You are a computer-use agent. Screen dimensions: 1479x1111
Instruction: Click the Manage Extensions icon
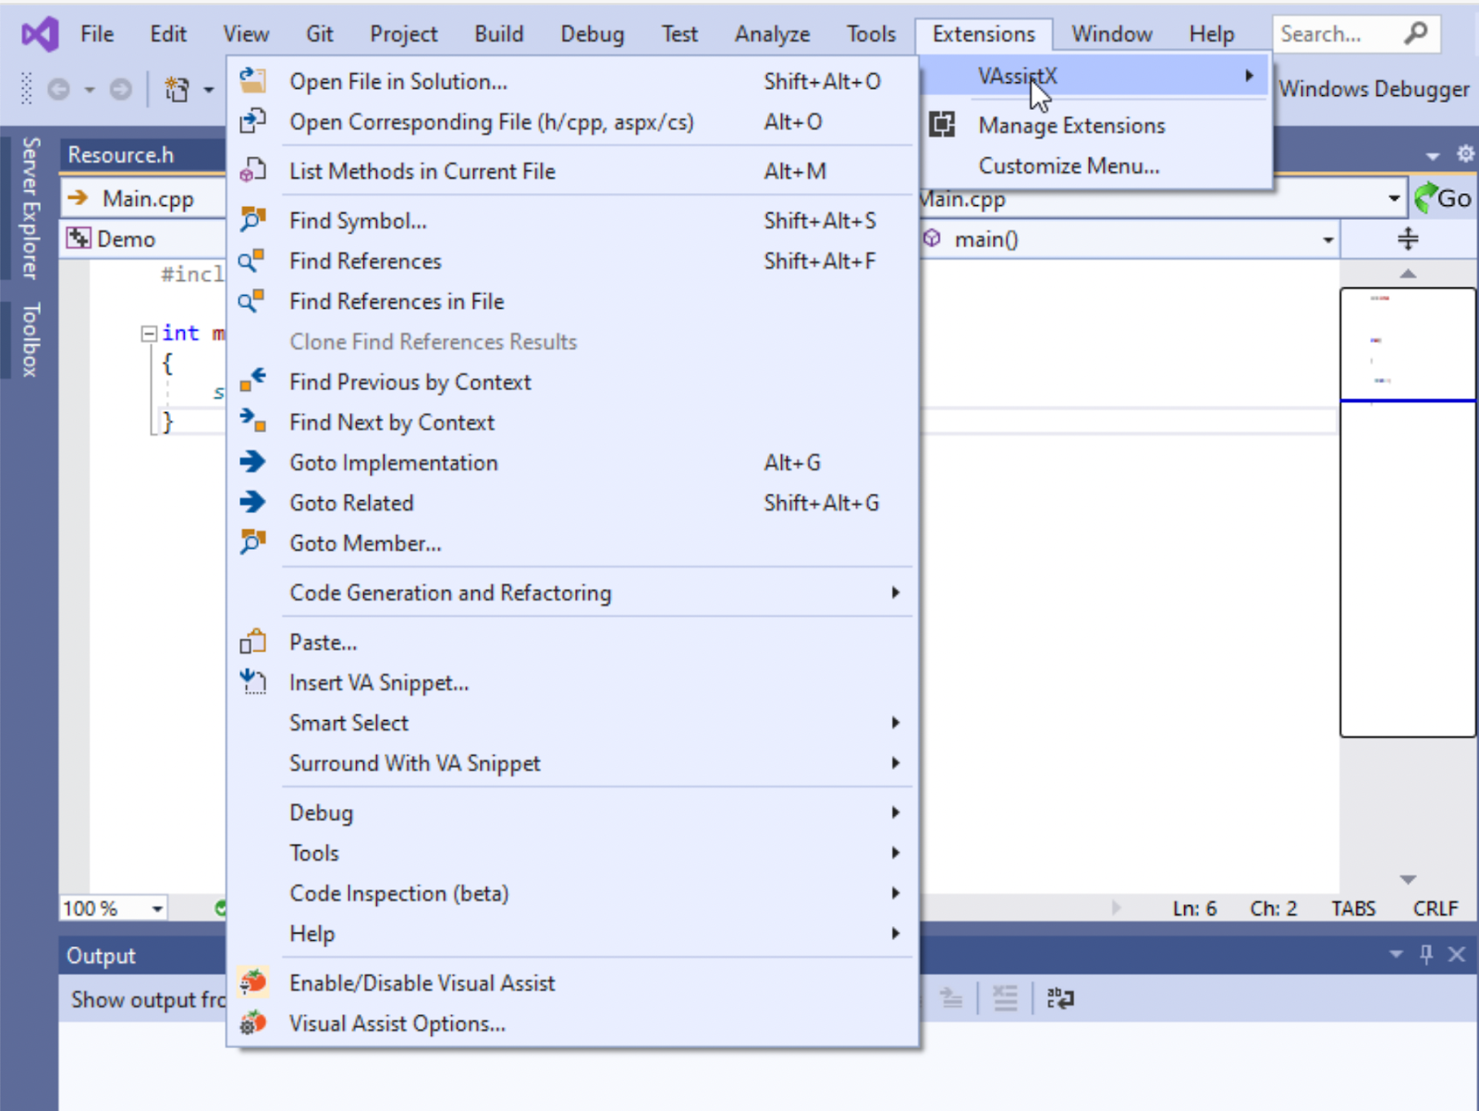pos(942,125)
